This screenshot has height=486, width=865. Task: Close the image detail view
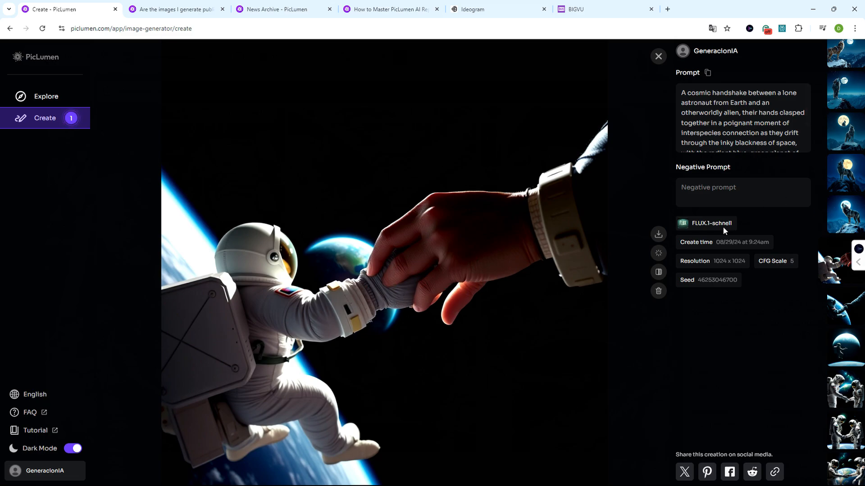pyautogui.click(x=658, y=56)
